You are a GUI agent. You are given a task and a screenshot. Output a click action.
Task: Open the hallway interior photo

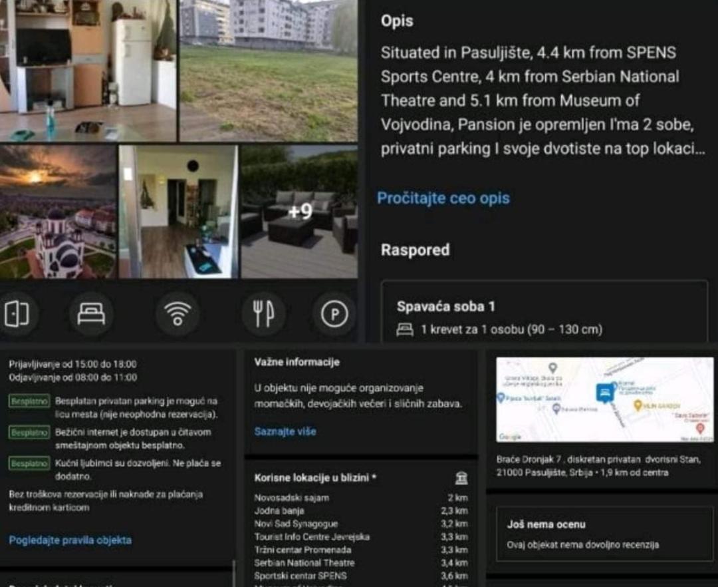[x=179, y=212]
